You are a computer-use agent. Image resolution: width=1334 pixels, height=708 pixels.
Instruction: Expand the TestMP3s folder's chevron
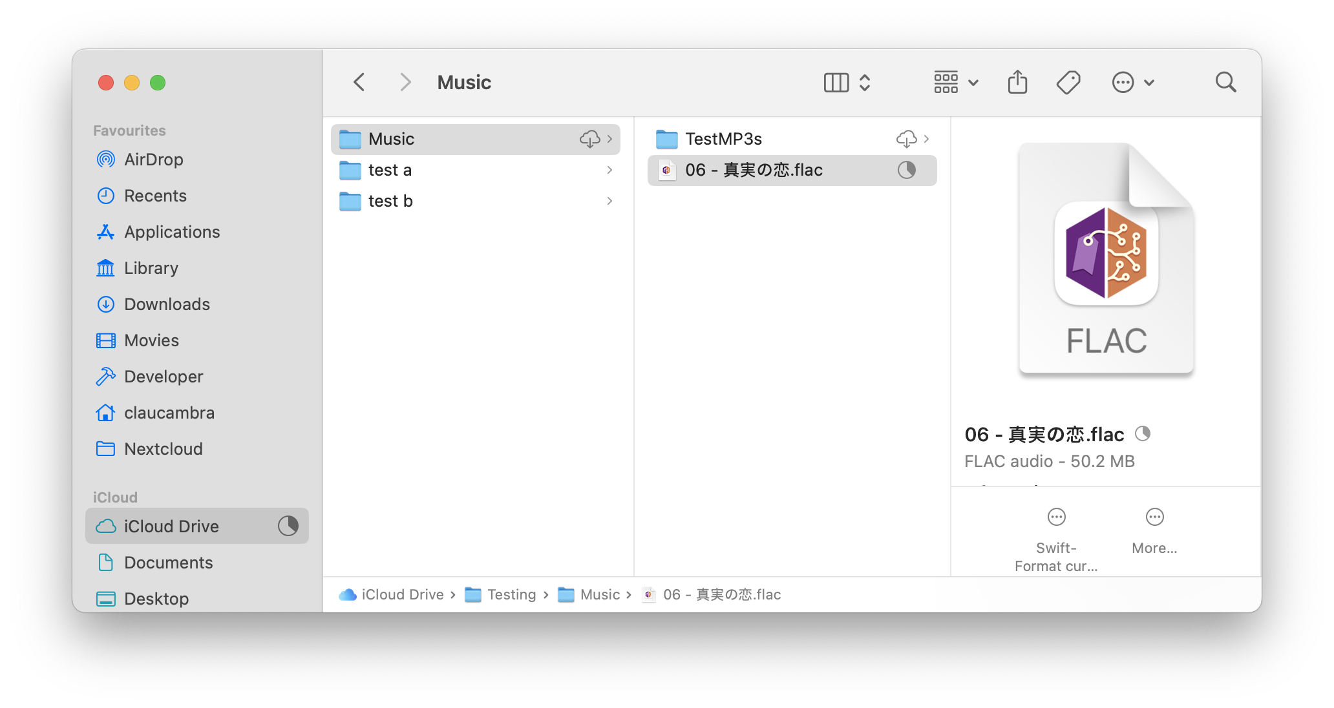point(926,139)
